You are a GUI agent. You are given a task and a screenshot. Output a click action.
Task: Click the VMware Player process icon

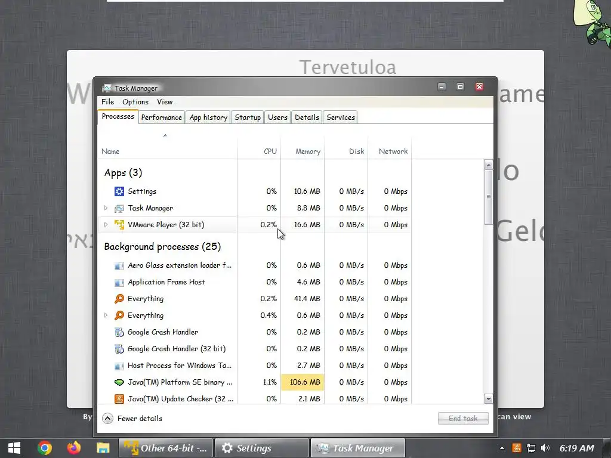(119, 225)
